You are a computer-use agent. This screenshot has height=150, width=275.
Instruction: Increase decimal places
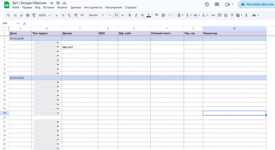pyautogui.click(x=76, y=15)
